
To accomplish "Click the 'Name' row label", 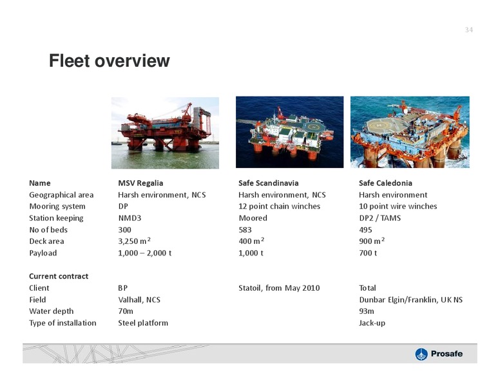I will [x=40, y=183].
